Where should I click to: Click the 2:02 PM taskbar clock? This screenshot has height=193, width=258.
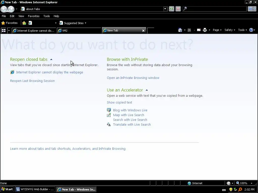tap(249, 189)
